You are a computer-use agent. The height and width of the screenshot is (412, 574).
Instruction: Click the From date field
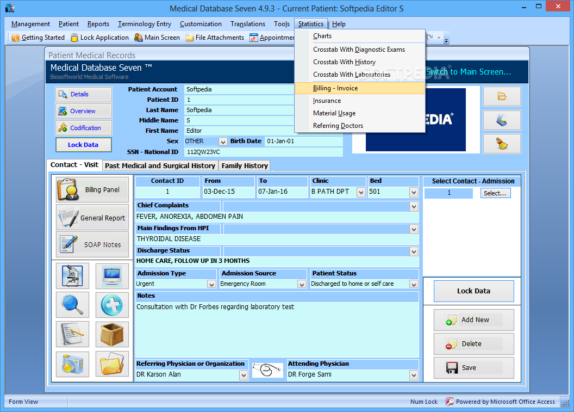coord(229,192)
